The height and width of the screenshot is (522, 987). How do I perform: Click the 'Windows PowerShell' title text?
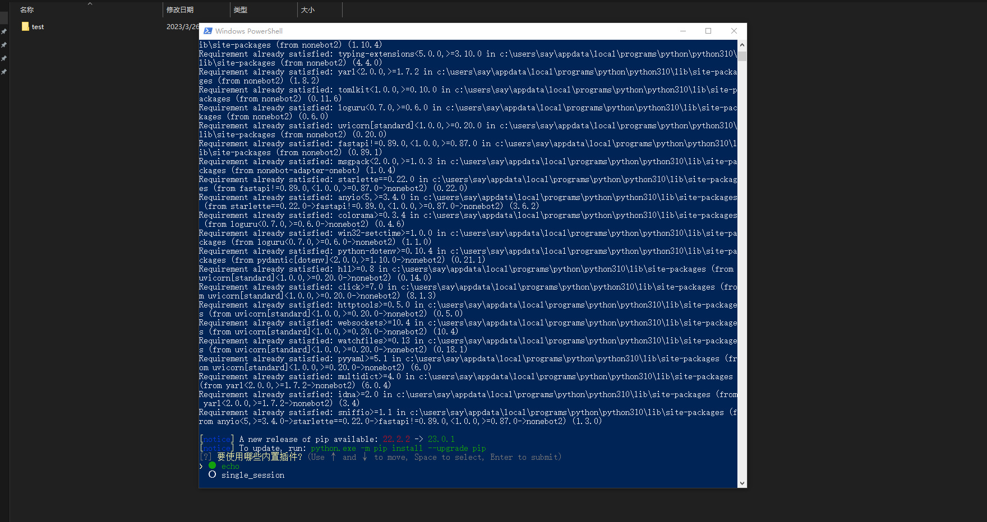tap(249, 31)
